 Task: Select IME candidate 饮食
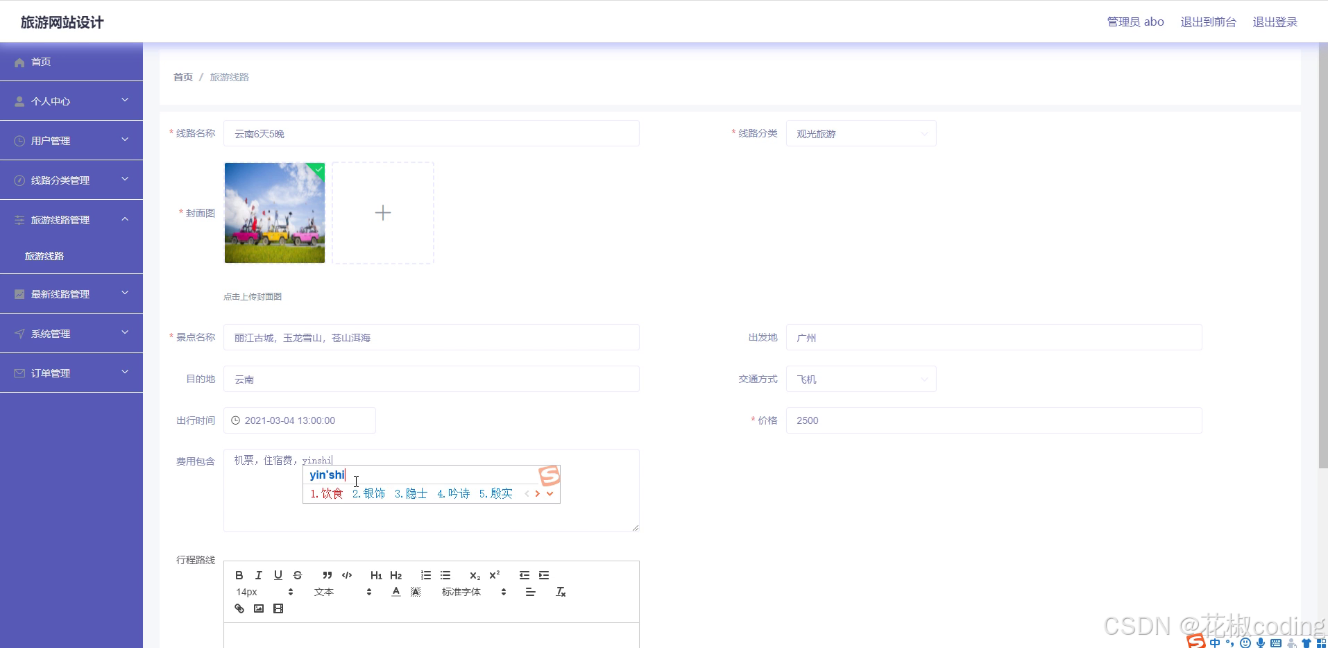[x=327, y=493]
